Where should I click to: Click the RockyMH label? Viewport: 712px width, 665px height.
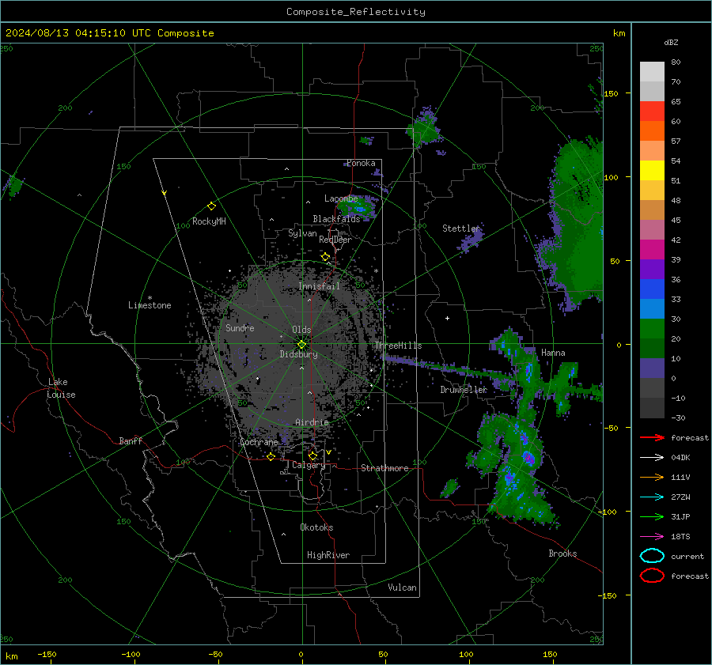209,221
